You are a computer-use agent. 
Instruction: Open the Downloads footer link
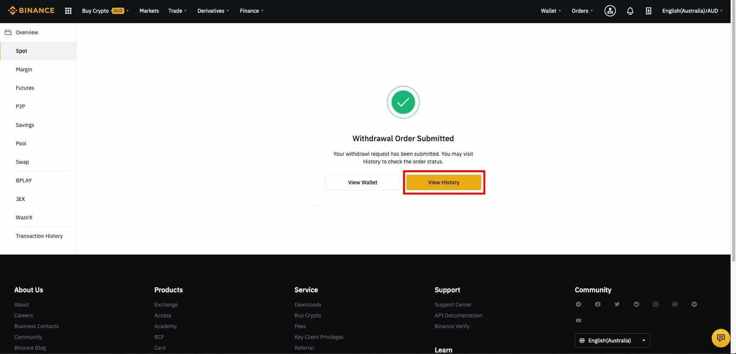[308, 304]
